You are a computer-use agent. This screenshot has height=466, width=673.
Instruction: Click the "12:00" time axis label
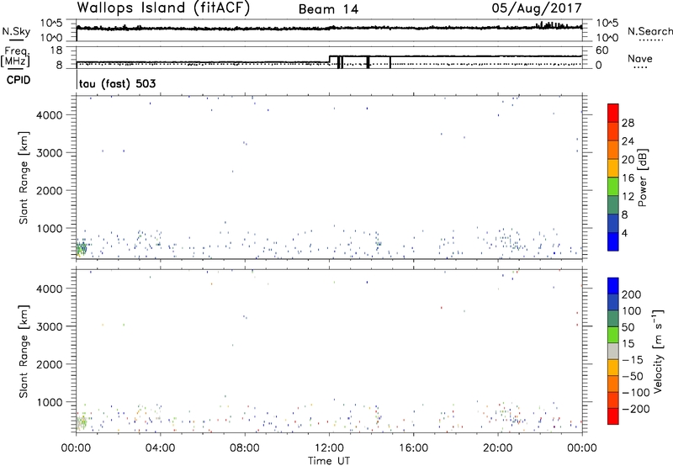pos(329,448)
